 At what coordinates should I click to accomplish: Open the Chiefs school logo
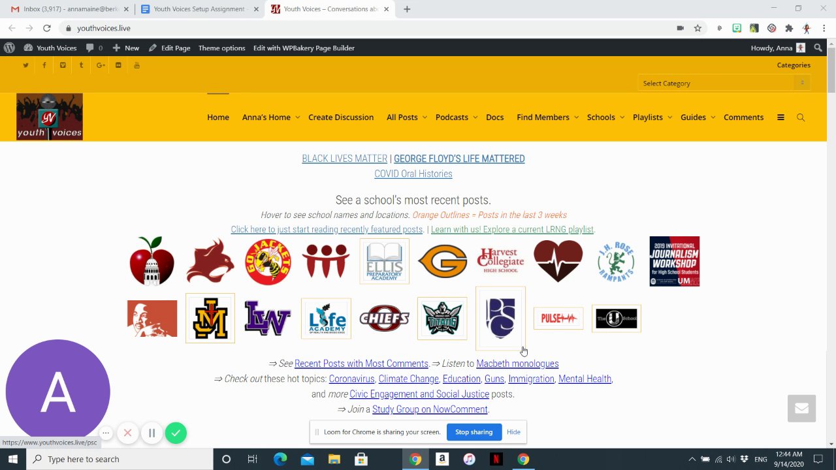[384, 319]
